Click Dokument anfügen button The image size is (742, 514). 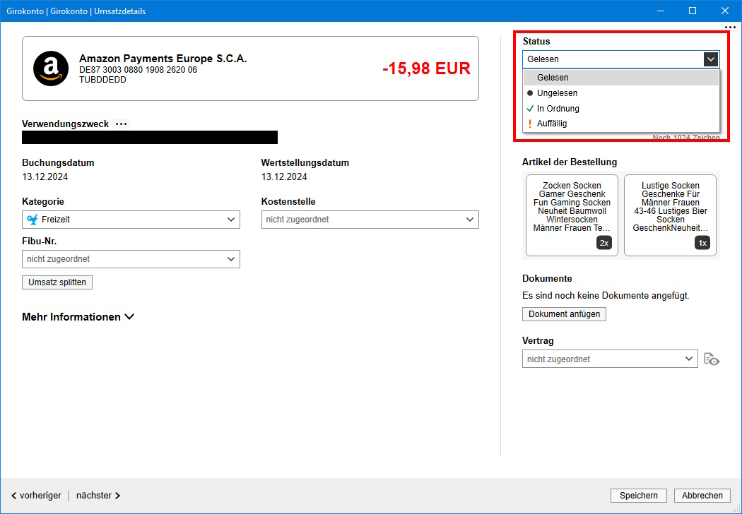click(564, 314)
